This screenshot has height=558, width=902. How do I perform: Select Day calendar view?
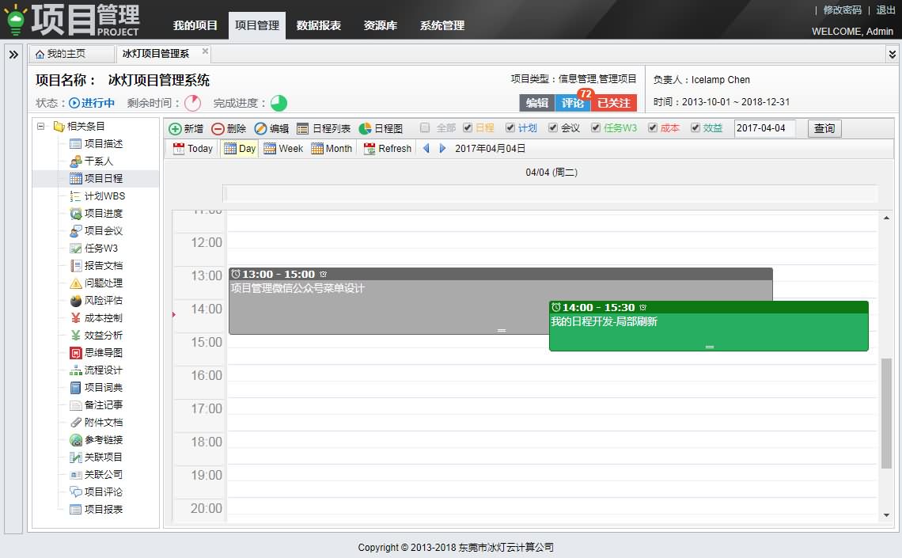(240, 149)
